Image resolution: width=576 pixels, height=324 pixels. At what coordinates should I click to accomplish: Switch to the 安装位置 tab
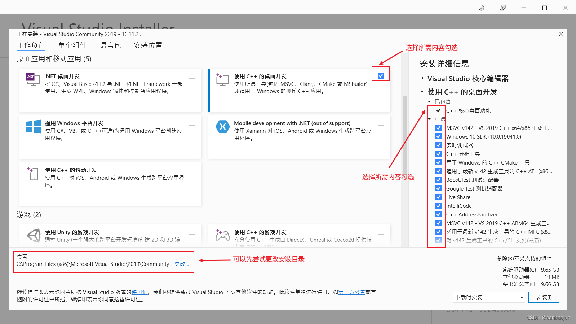tap(148, 45)
